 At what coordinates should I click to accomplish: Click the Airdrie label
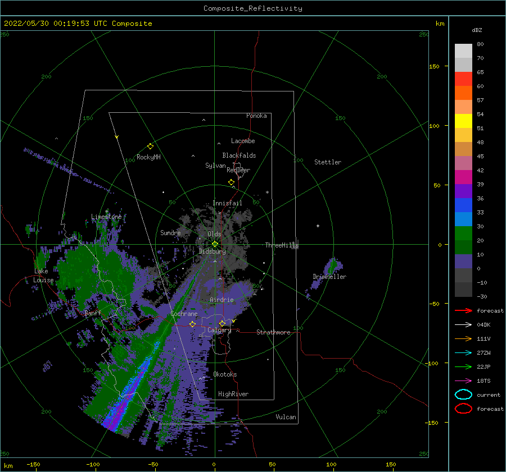[x=222, y=300]
